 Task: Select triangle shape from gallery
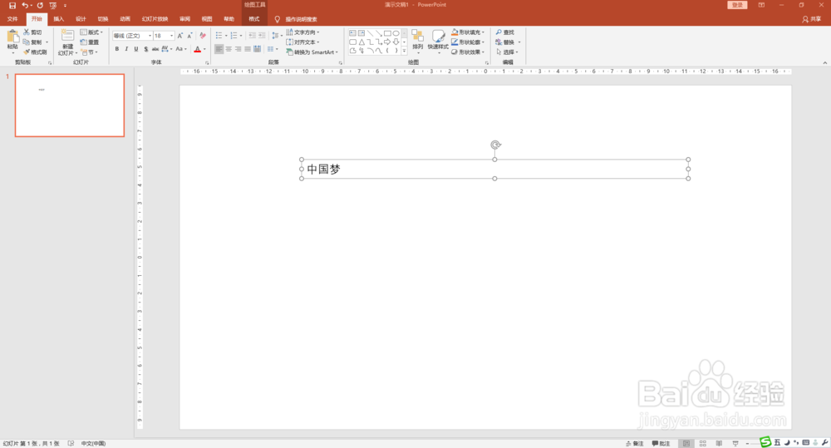(x=361, y=42)
